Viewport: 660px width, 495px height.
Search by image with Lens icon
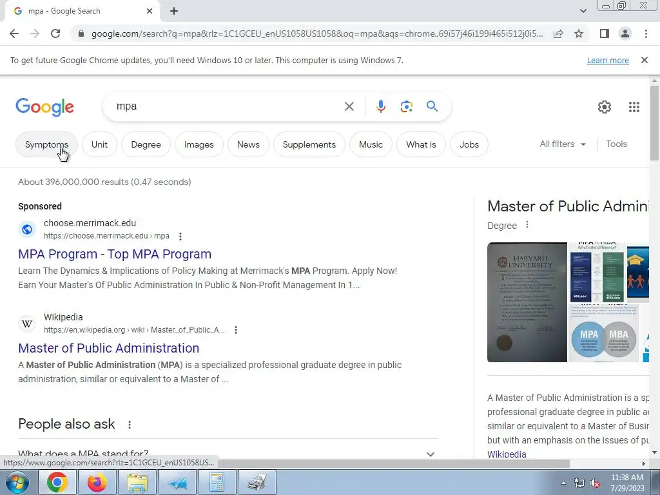[x=406, y=106]
